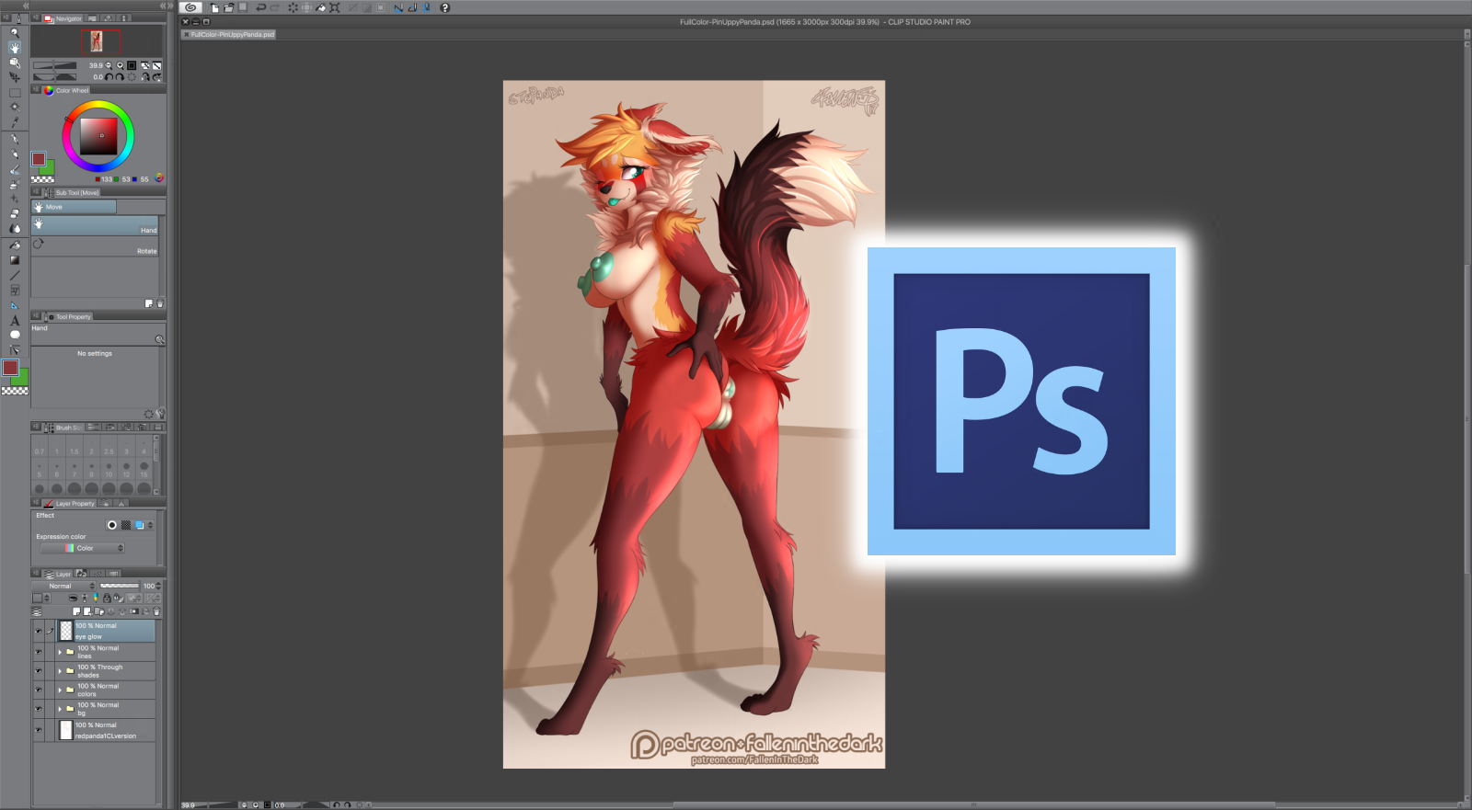Viewport: 1472px width, 810px height.
Task: Switch to the Navigator tab
Action: pyautogui.click(x=63, y=18)
